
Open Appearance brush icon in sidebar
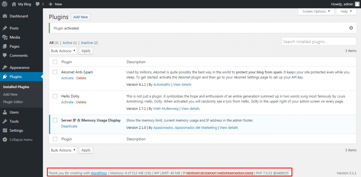[x=5, y=68]
